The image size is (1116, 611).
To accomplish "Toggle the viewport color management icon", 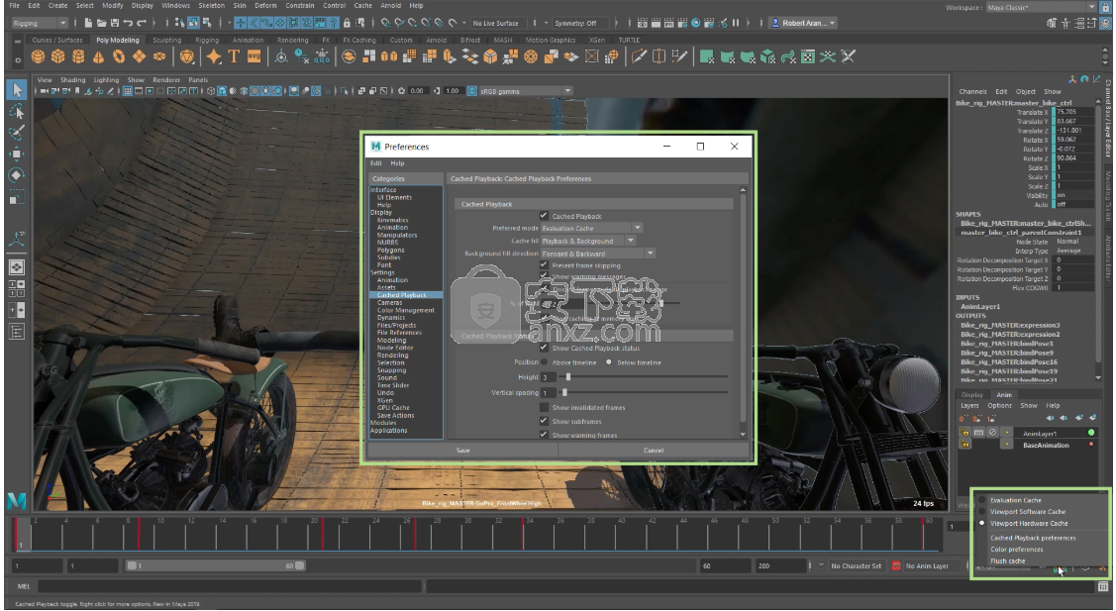I will point(472,91).
